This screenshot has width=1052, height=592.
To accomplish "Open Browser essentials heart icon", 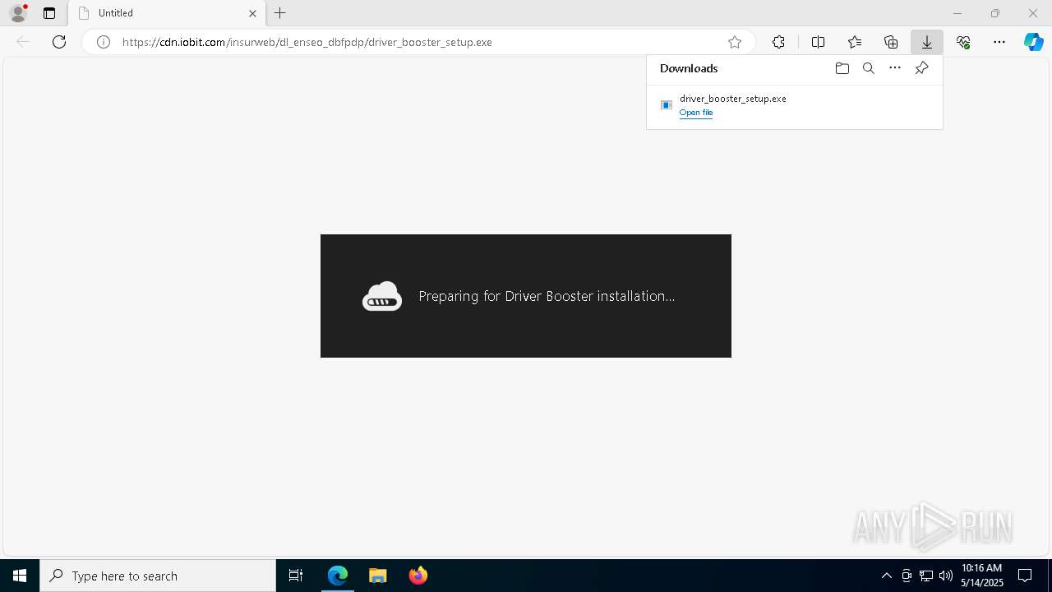I will 963,42.
